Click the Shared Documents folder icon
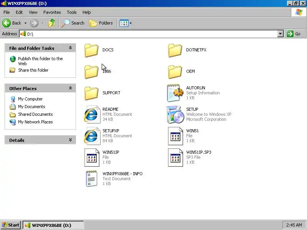 (13, 114)
